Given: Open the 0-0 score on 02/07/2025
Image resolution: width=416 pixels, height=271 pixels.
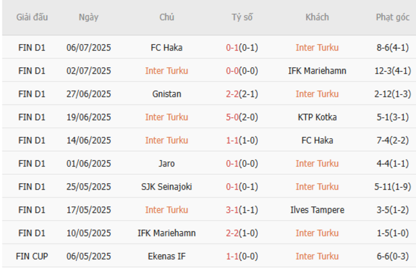Looking at the screenshot, I should tap(242, 70).
